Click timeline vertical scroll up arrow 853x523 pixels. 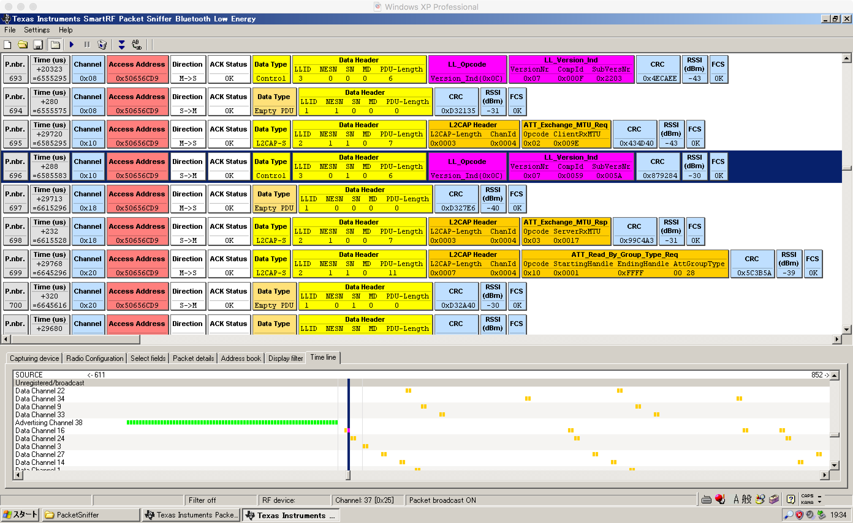[834, 375]
